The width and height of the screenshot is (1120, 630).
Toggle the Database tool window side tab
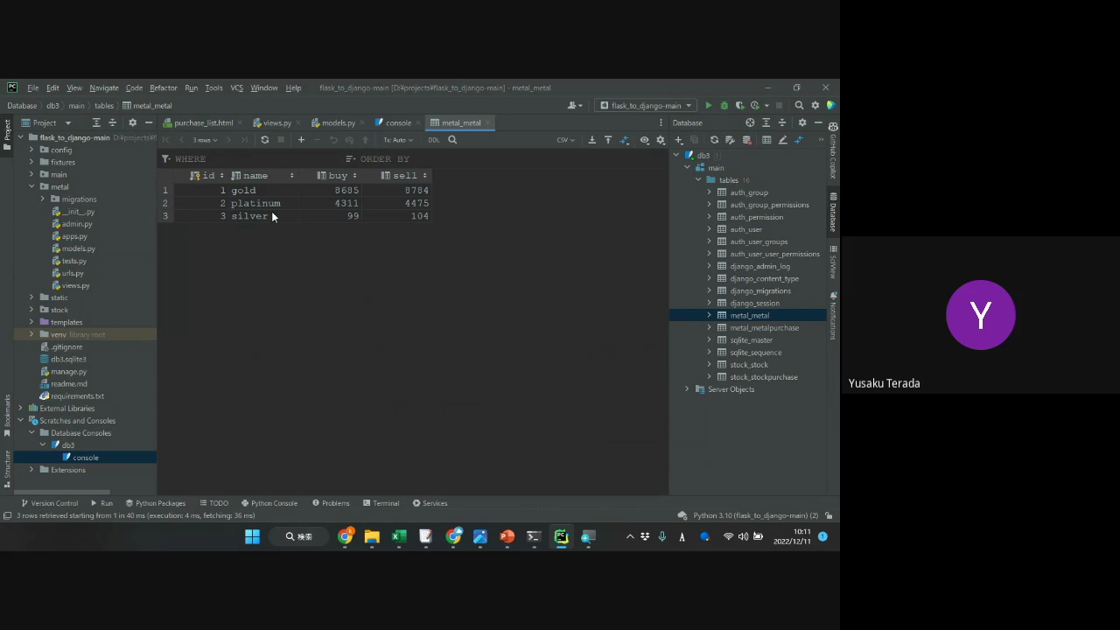point(833,211)
